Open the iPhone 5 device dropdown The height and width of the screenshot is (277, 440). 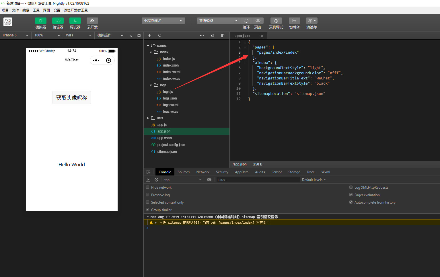(x=15, y=35)
